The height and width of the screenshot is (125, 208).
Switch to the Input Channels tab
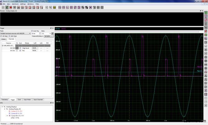click(x=38, y=100)
